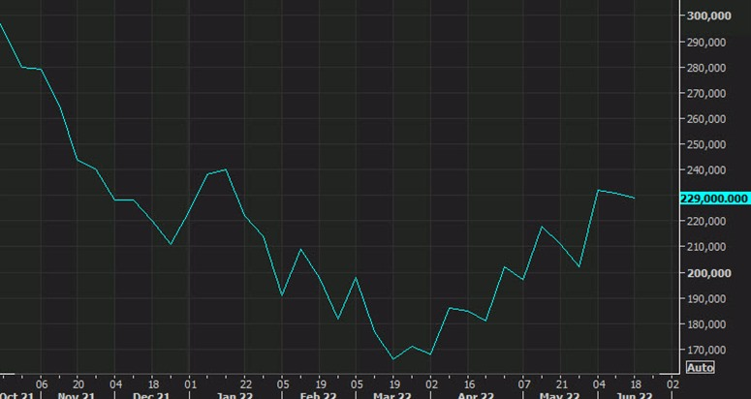
Task: Select the 229,000.000 current value label
Action: (716, 199)
